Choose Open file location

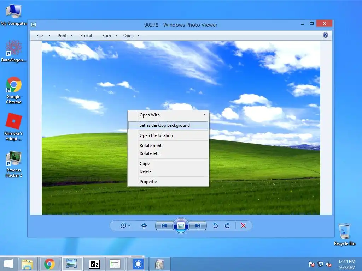pos(168,135)
